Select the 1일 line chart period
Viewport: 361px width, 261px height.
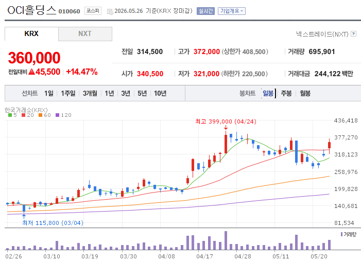(49, 93)
